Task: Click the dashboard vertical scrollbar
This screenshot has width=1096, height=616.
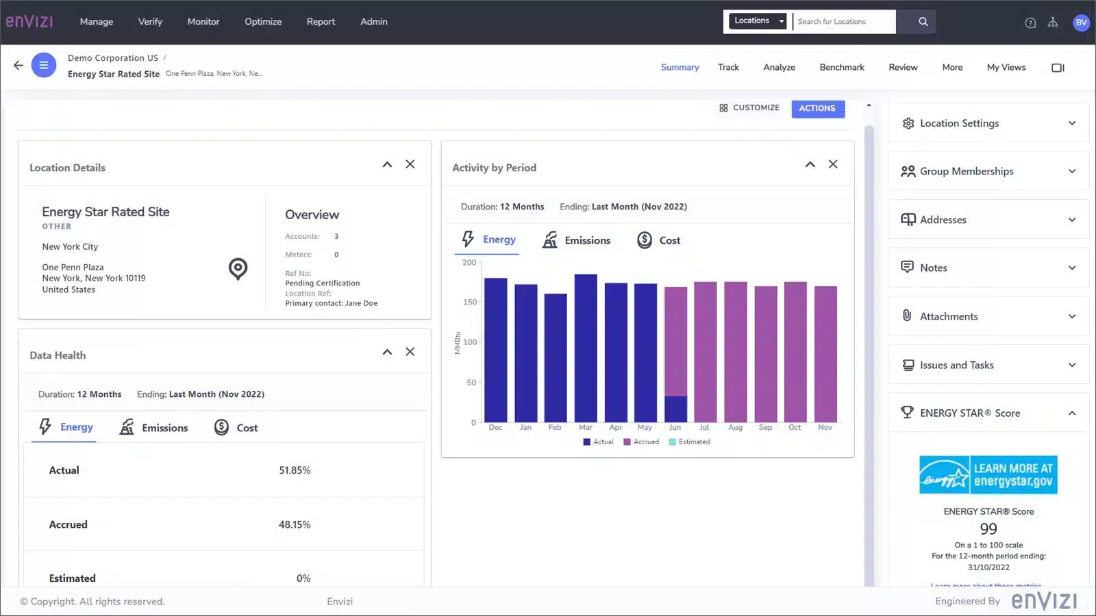Action: click(869, 342)
